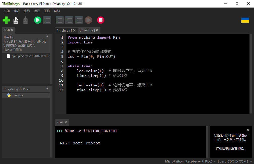Screen dimensions: 254x164
Task: Click the Step out debug icon
Action: [x=79, y=20]
